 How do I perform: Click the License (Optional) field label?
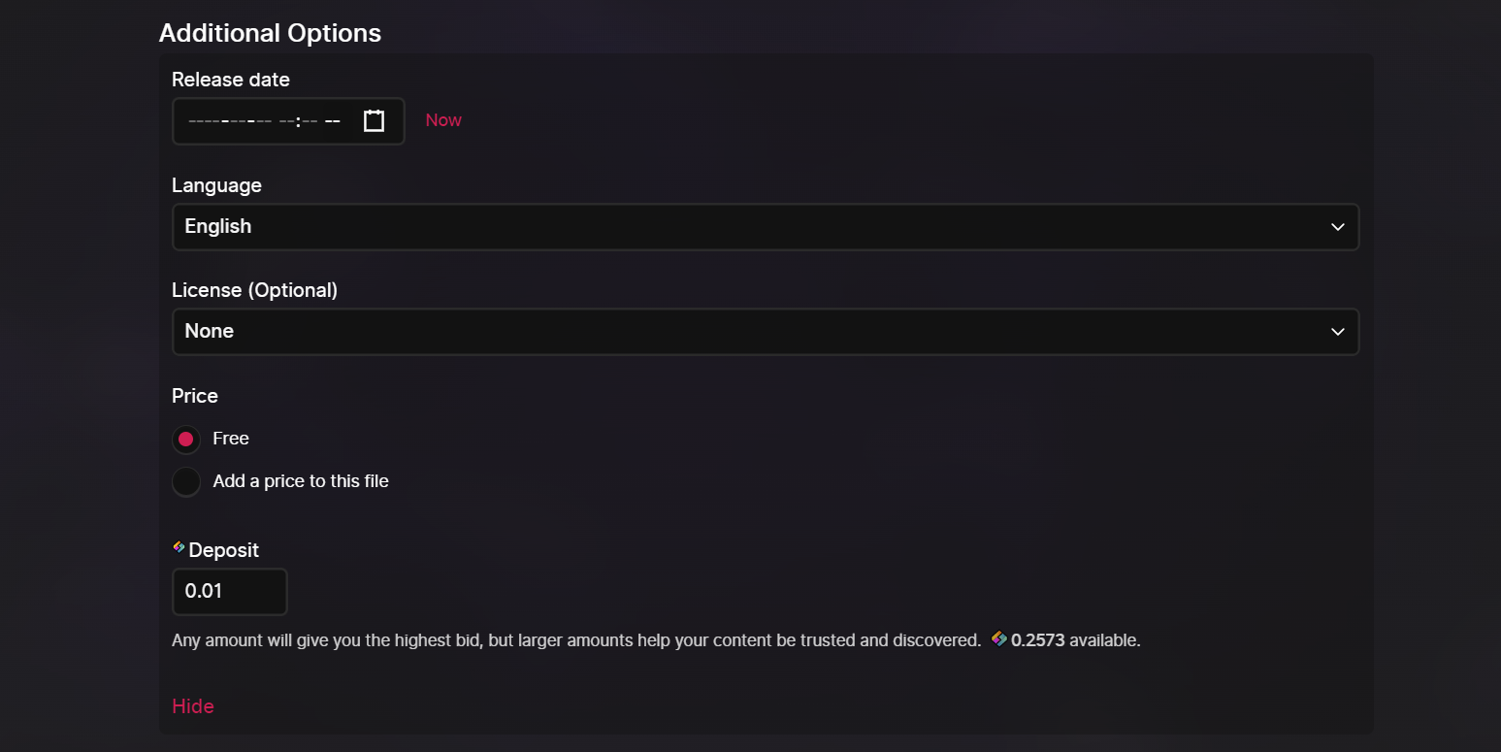click(x=255, y=290)
